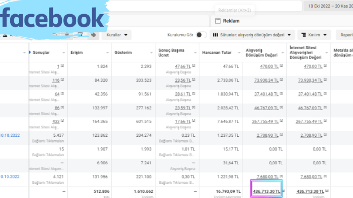The image size is (353, 198).
Task: Open the Kırılım dropdown
Action: coord(314,35)
